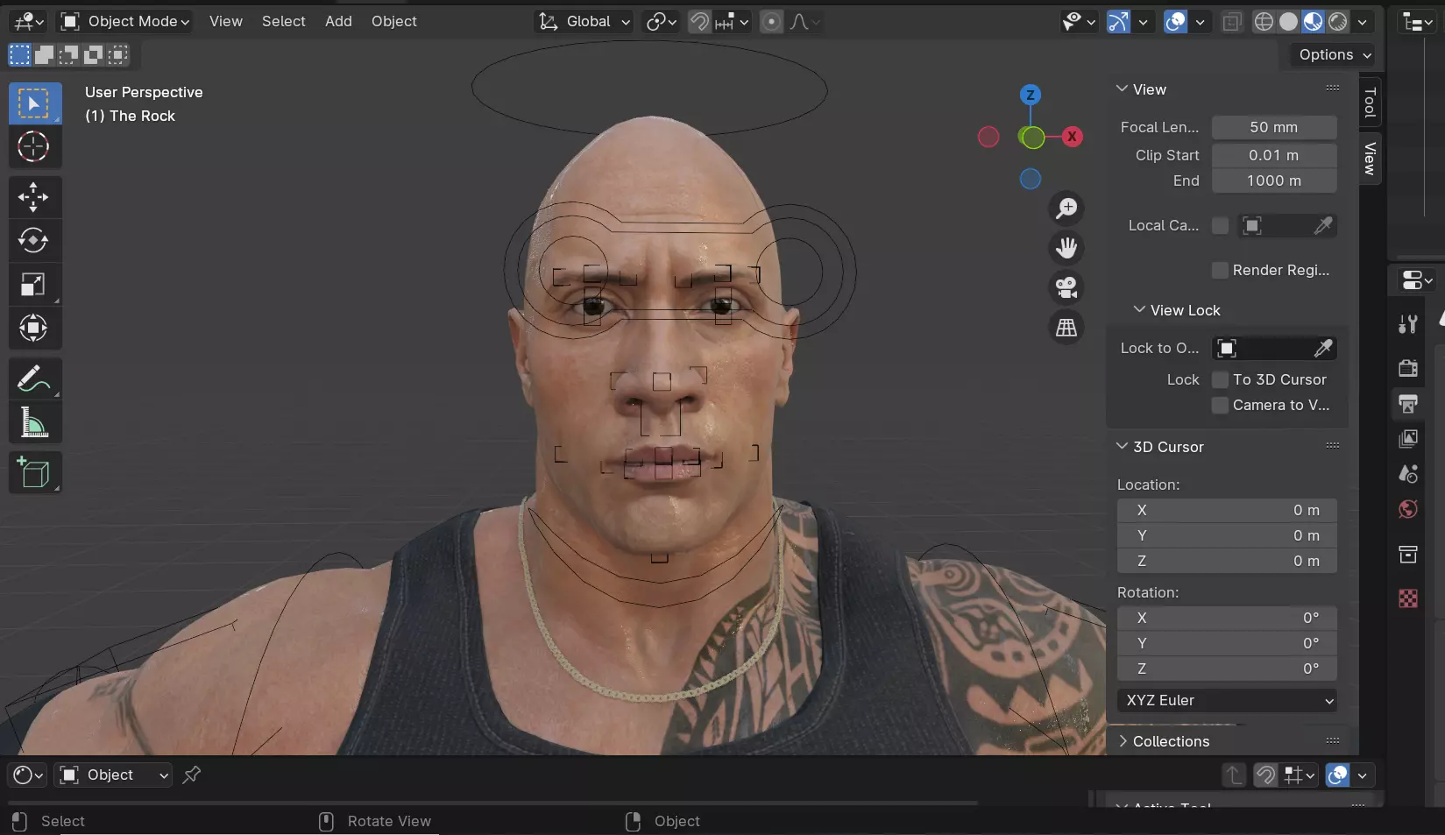Switch to material preview shading
The width and height of the screenshot is (1445, 835).
click(x=1313, y=21)
